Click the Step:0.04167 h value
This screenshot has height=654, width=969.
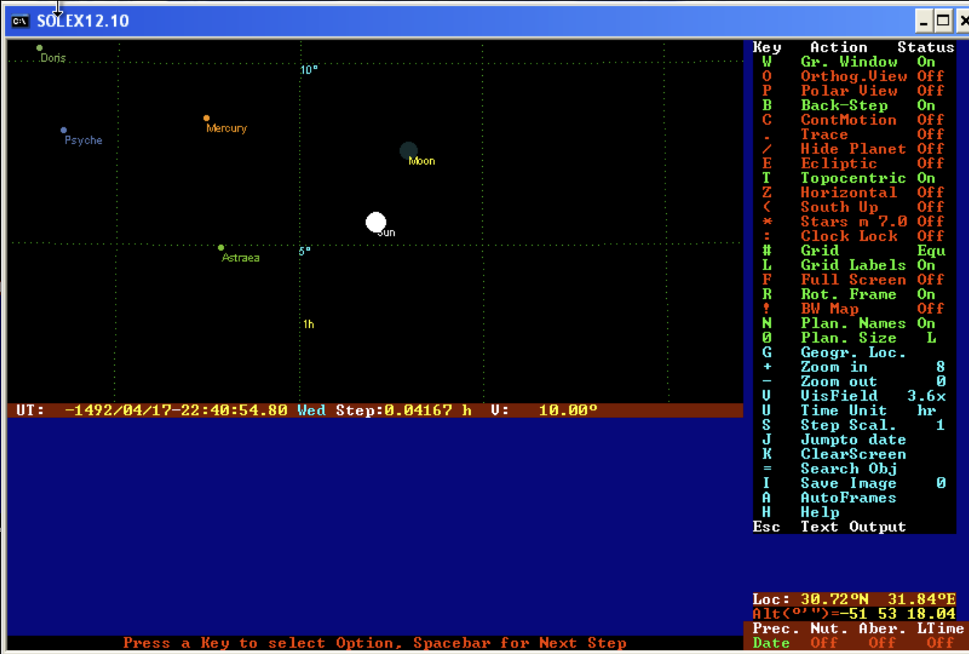[x=403, y=410]
